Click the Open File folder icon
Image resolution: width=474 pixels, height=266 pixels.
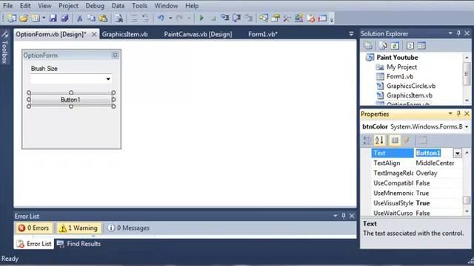(24, 18)
